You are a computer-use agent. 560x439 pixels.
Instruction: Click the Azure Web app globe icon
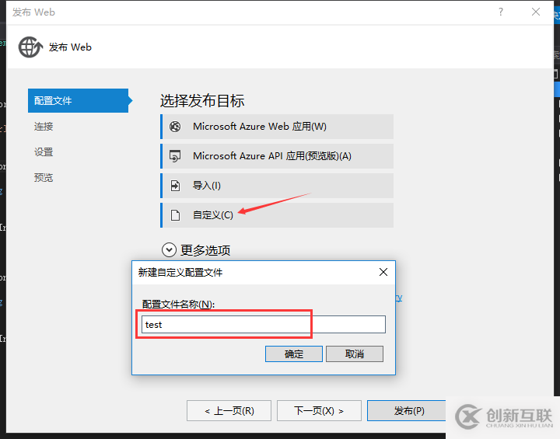(x=175, y=127)
